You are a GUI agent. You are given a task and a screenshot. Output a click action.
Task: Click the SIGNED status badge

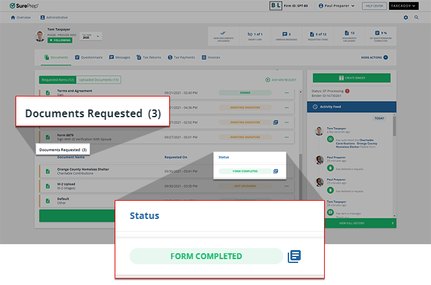[x=245, y=93]
